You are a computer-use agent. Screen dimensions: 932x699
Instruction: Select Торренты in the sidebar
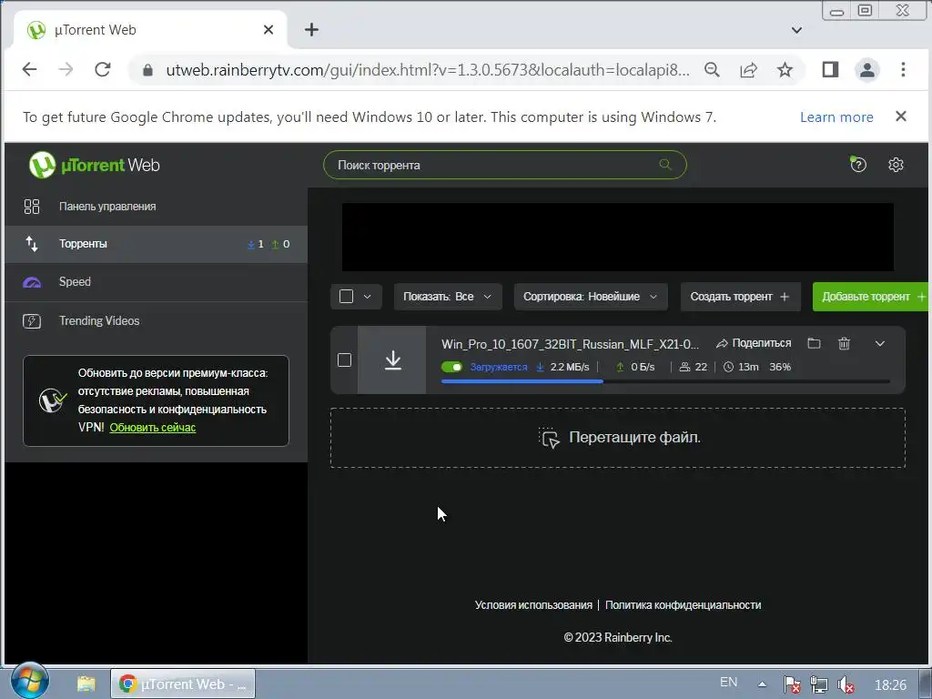coord(156,244)
